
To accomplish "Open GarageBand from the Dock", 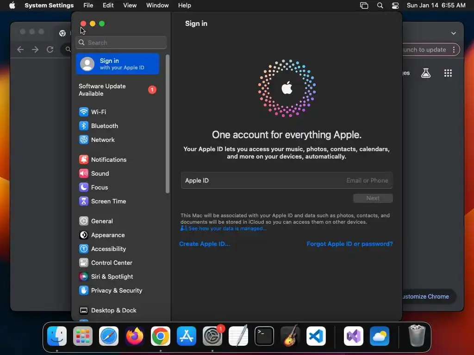I will coord(290,336).
